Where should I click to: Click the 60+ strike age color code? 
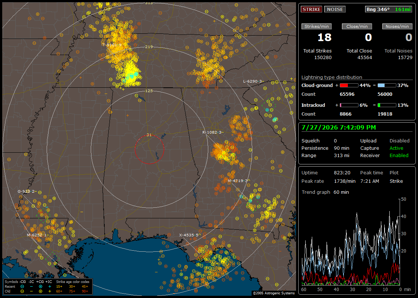59,291
